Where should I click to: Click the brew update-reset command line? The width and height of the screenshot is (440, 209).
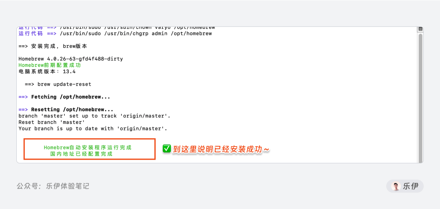click(x=58, y=84)
